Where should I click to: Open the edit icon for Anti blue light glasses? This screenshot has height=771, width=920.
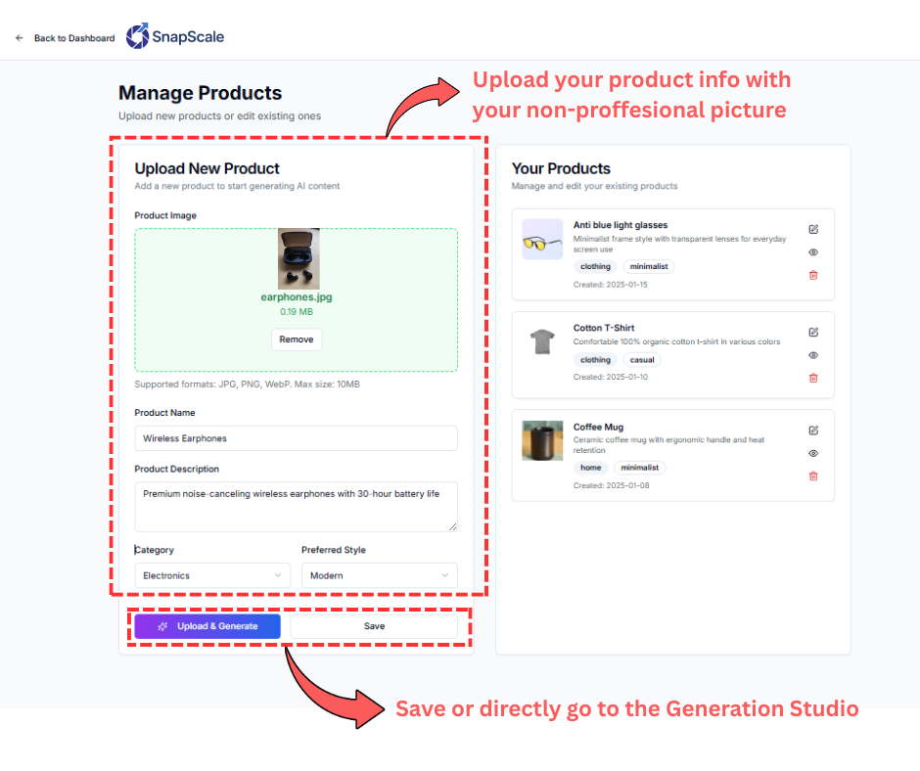pos(812,227)
